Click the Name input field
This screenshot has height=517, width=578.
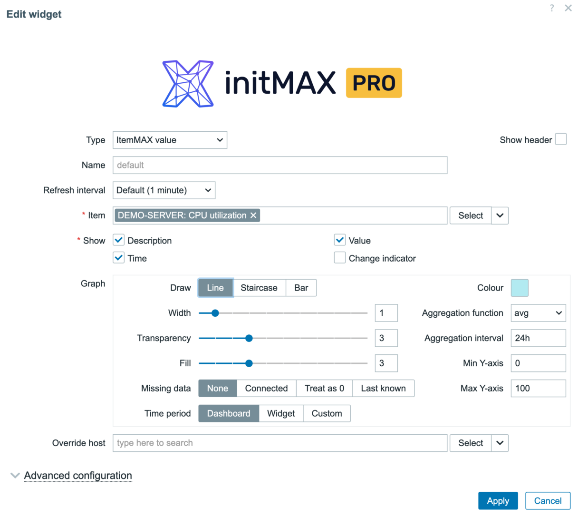click(x=280, y=165)
